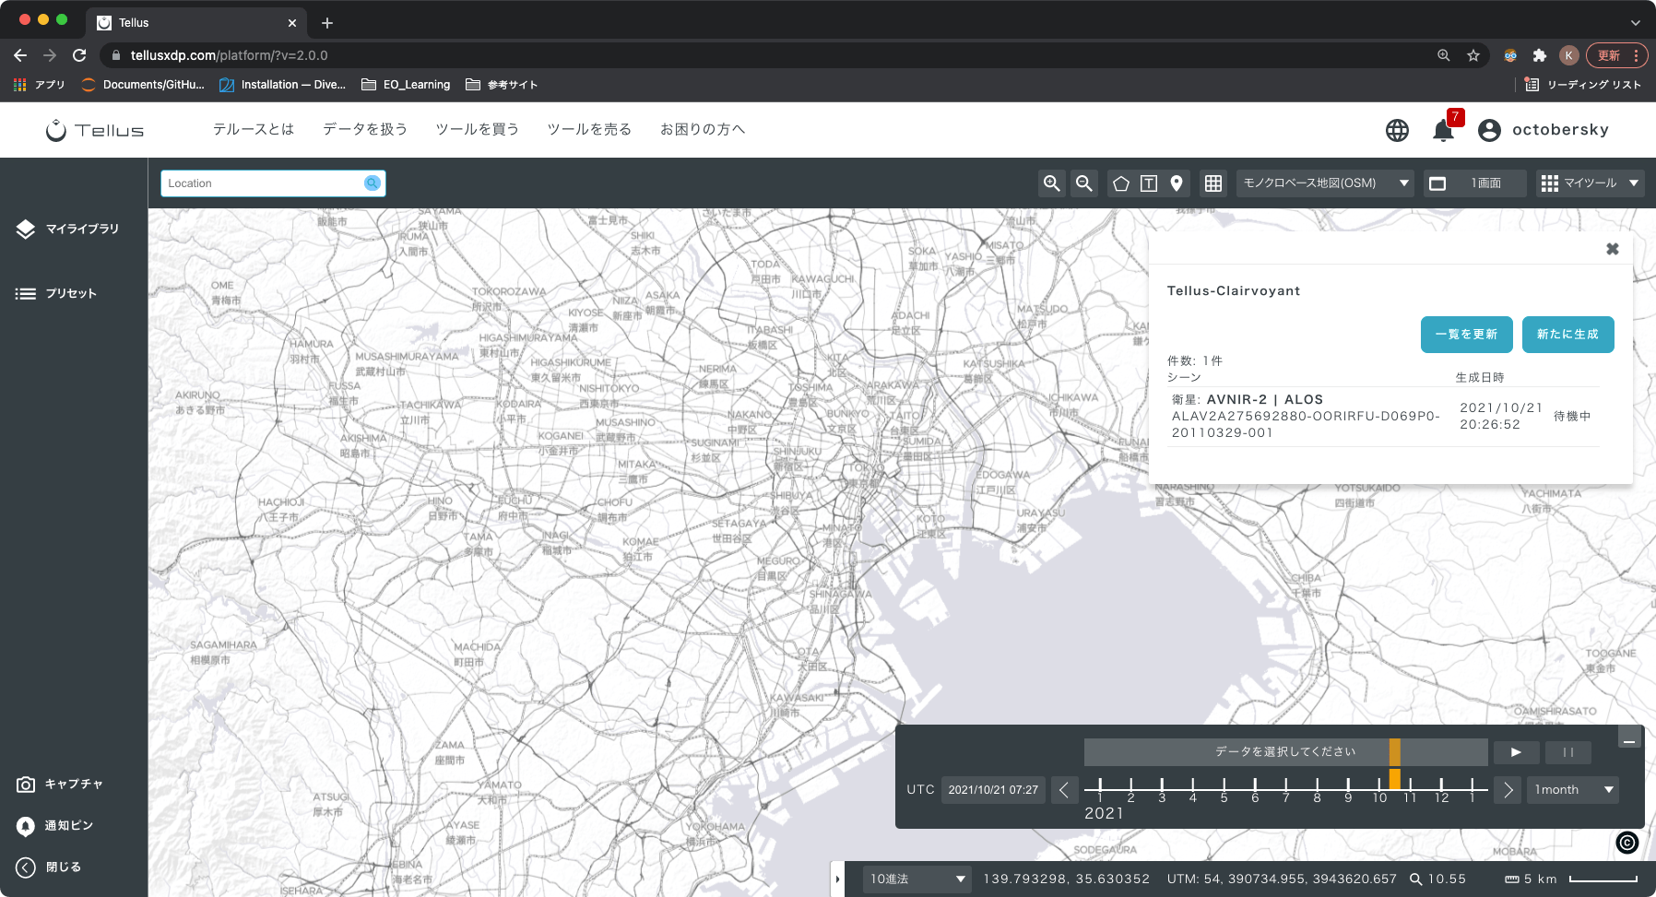
Task: Open the お困りの方へ menu
Action: point(703,130)
